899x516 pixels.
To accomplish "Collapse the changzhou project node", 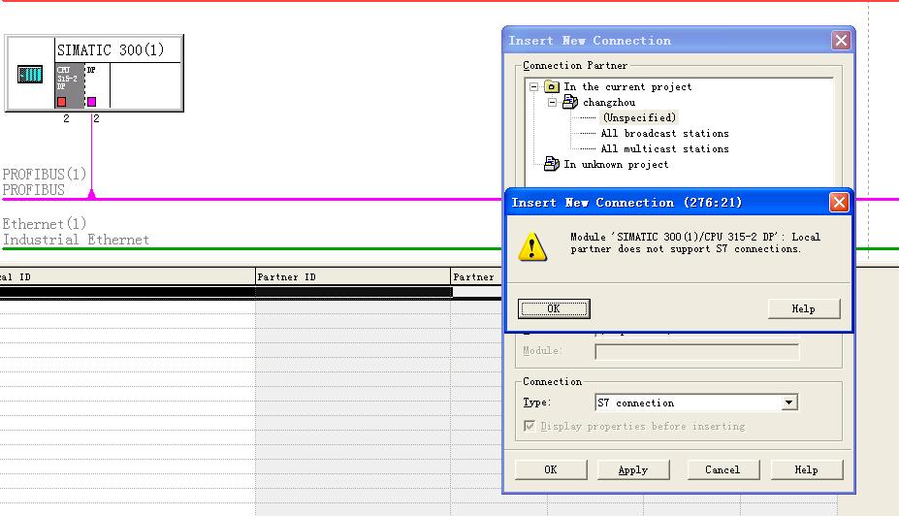I will (x=552, y=102).
